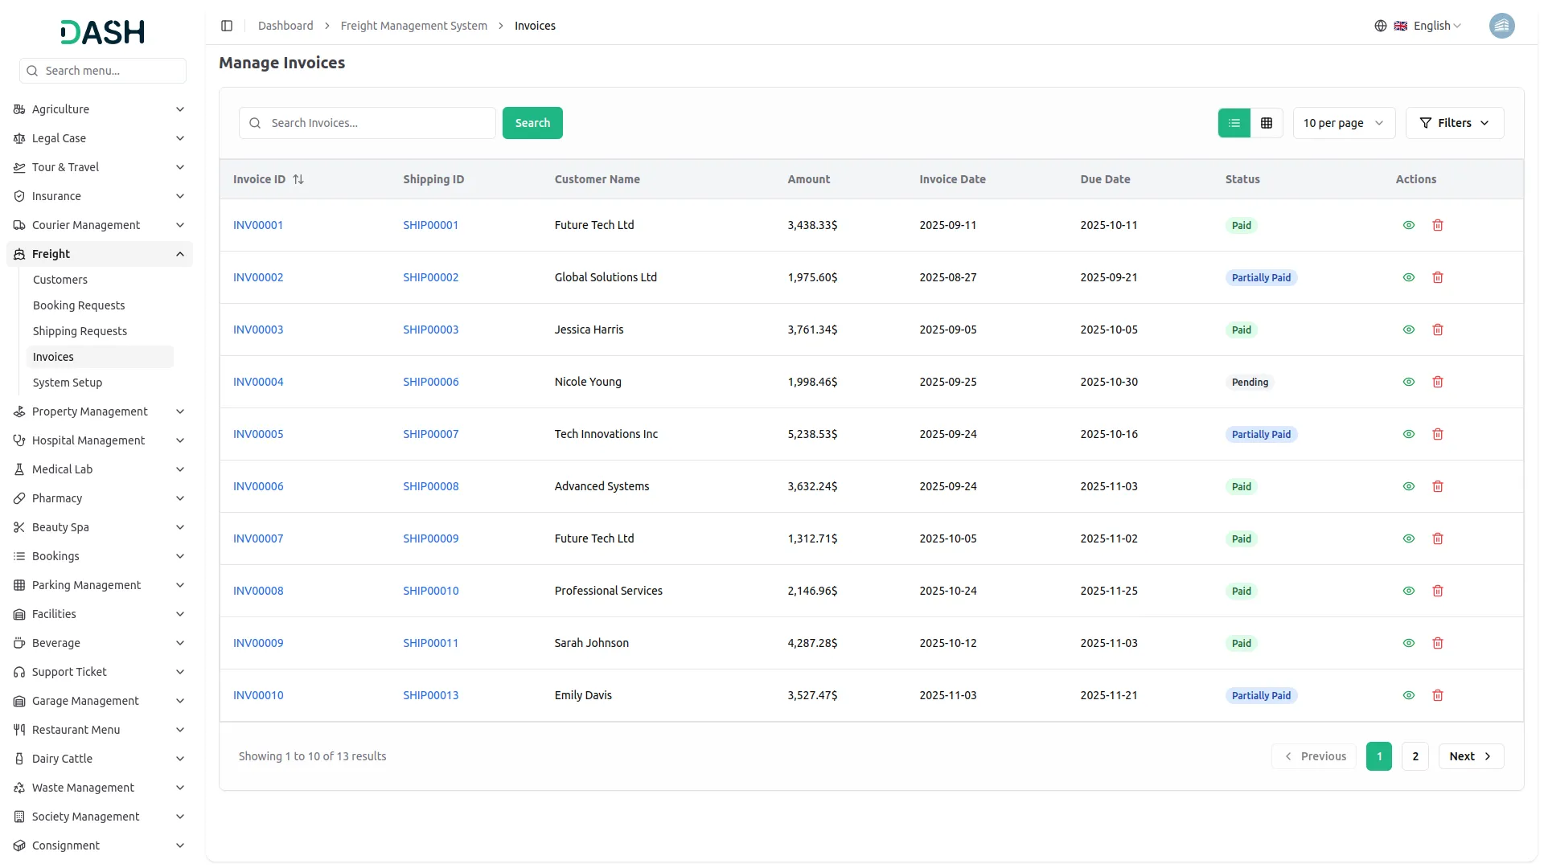Expand the English language dropdown

1431,26
